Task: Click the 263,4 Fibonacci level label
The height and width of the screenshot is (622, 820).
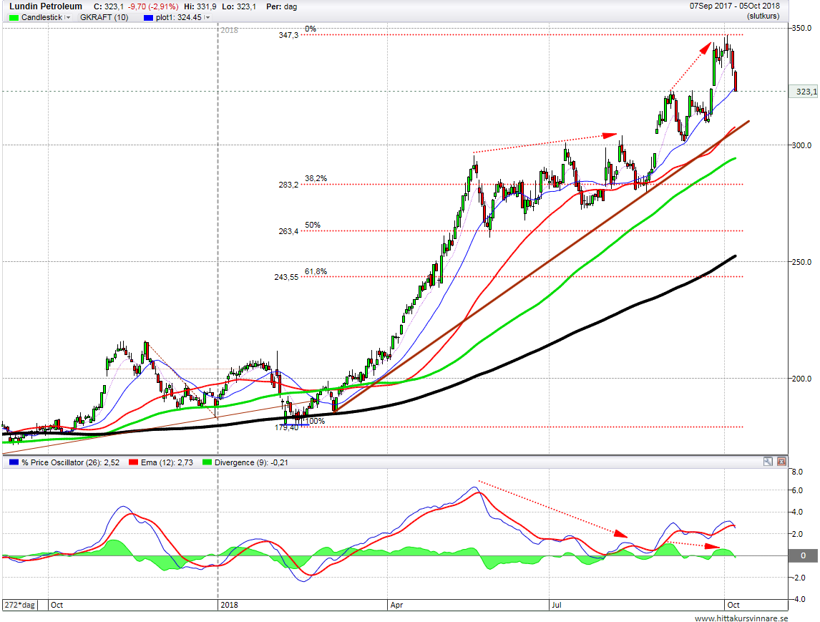Action: click(x=288, y=231)
